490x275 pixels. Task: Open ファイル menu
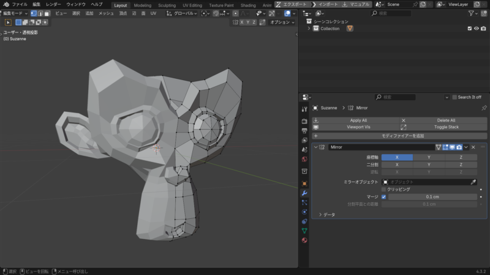click(20, 4)
